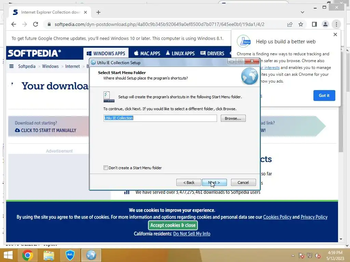The width and height of the screenshot is (350, 262).
Task: Click the globe icon in setup header
Action: pyautogui.click(x=250, y=76)
